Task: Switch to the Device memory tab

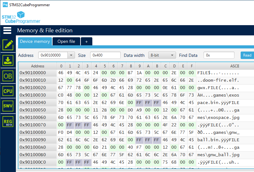Action: [x=35, y=42]
